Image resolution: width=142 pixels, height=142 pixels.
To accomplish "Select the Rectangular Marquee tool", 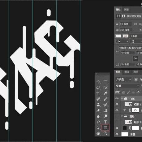I will (105, 82).
